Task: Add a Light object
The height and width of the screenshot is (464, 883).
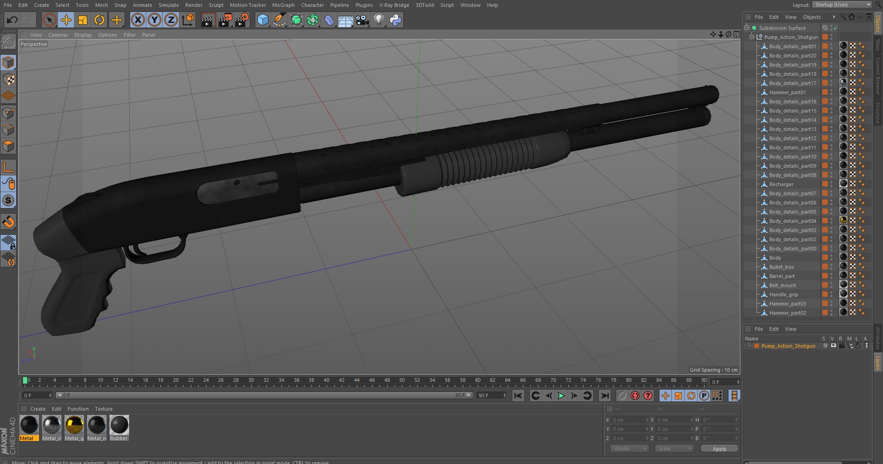Action: [x=379, y=20]
